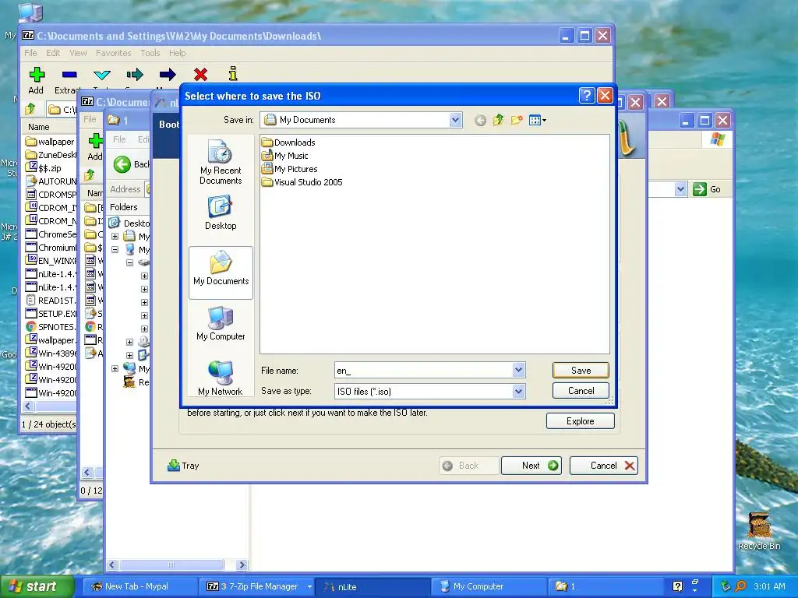This screenshot has width=798, height=598.
Task: Click the nLite taskbar button
Action: pyautogui.click(x=373, y=586)
